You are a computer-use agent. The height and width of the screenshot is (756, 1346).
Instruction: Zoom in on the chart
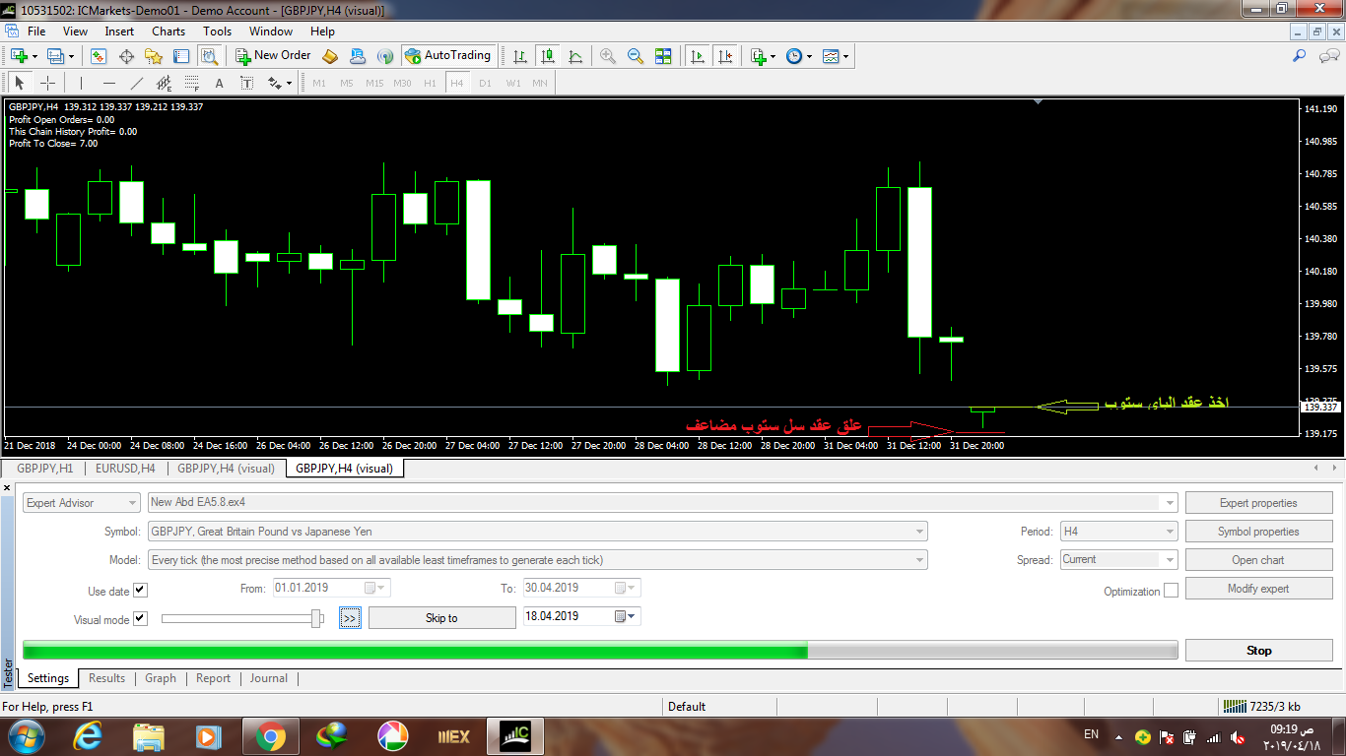coord(608,56)
